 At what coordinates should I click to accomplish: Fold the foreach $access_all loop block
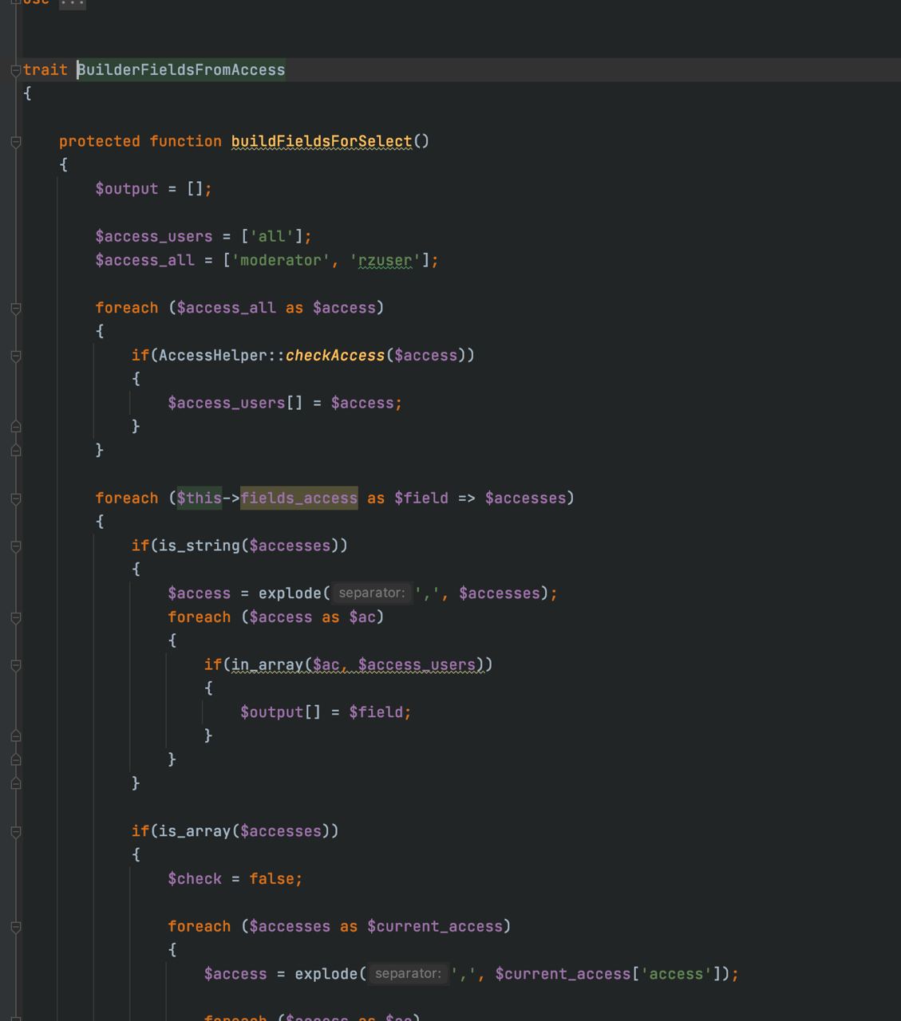16,308
